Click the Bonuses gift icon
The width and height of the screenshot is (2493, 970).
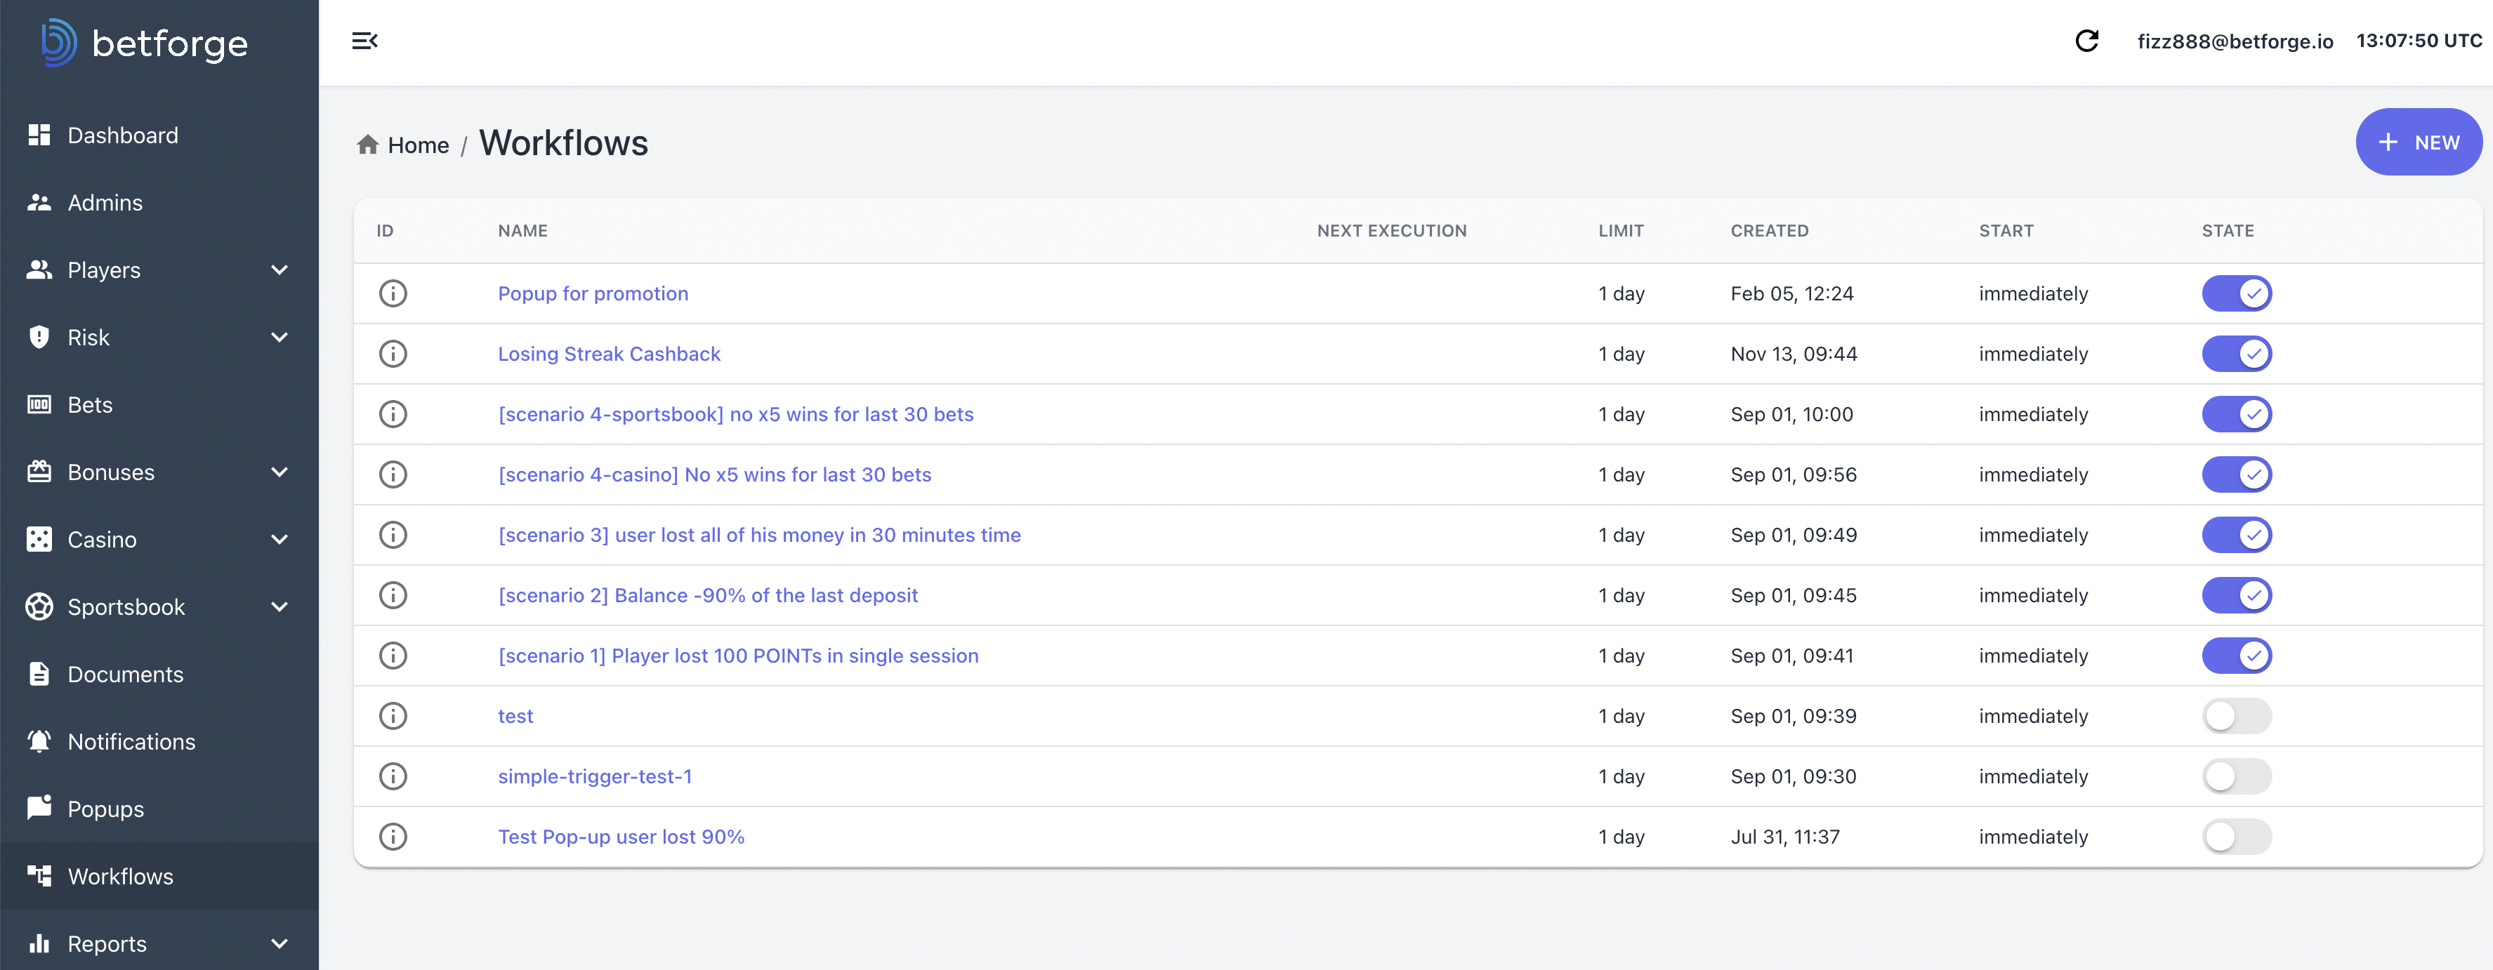point(39,472)
